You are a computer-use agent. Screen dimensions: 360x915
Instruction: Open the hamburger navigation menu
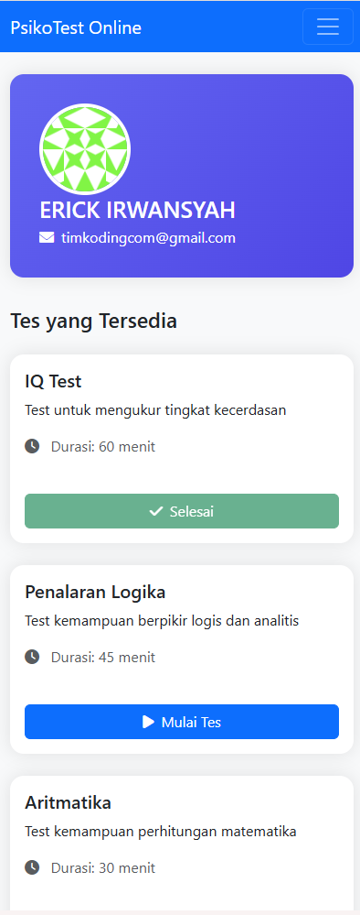coord(328,27)
